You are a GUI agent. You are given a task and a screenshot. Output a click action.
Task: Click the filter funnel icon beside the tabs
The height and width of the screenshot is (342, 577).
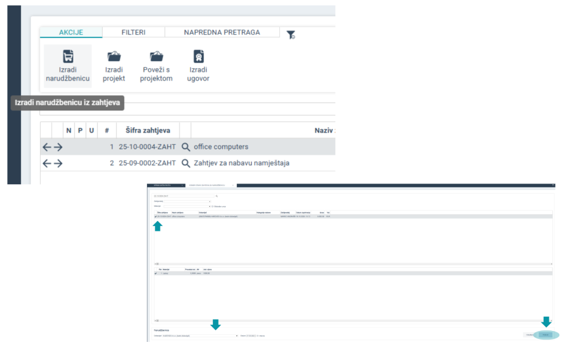point(291,35)
